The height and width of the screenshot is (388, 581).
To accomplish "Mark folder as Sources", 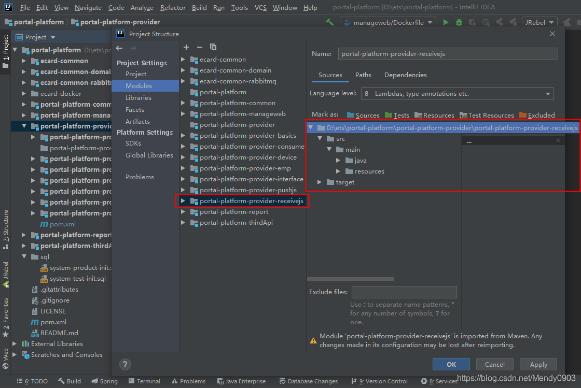I will 363,116.
